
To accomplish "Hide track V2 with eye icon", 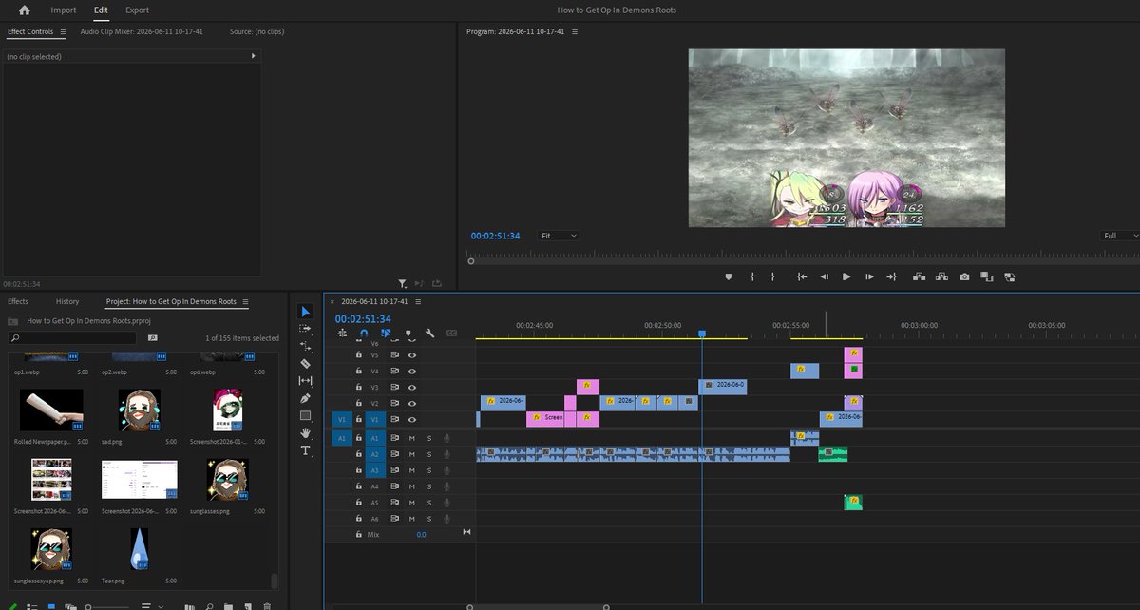I will click(412, 403).
